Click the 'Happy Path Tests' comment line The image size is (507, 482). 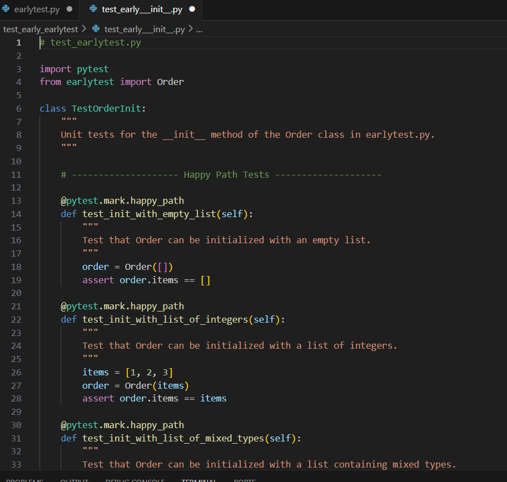click(x=221, y=175)
